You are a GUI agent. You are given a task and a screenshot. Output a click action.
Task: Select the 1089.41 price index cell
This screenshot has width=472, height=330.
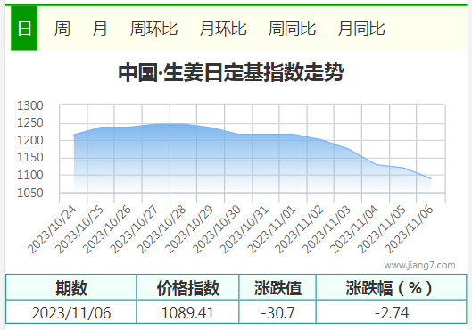pyautogui.click(x=187, y=312)
